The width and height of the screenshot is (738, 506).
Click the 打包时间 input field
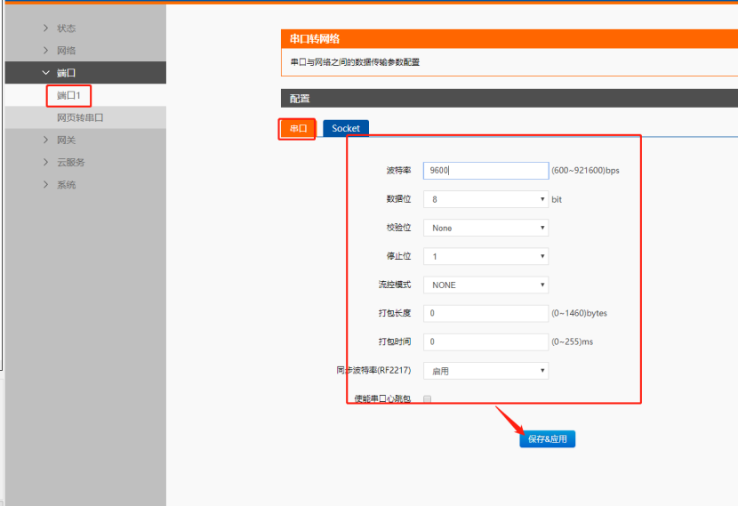[x=485, y=341]
